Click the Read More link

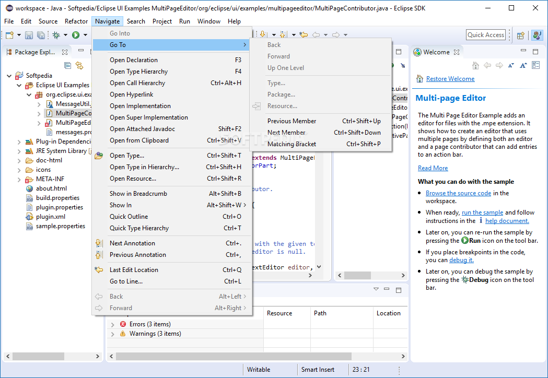point(433,168)
